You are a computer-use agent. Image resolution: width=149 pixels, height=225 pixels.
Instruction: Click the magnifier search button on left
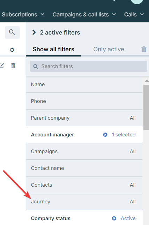(x=12, y=32)
